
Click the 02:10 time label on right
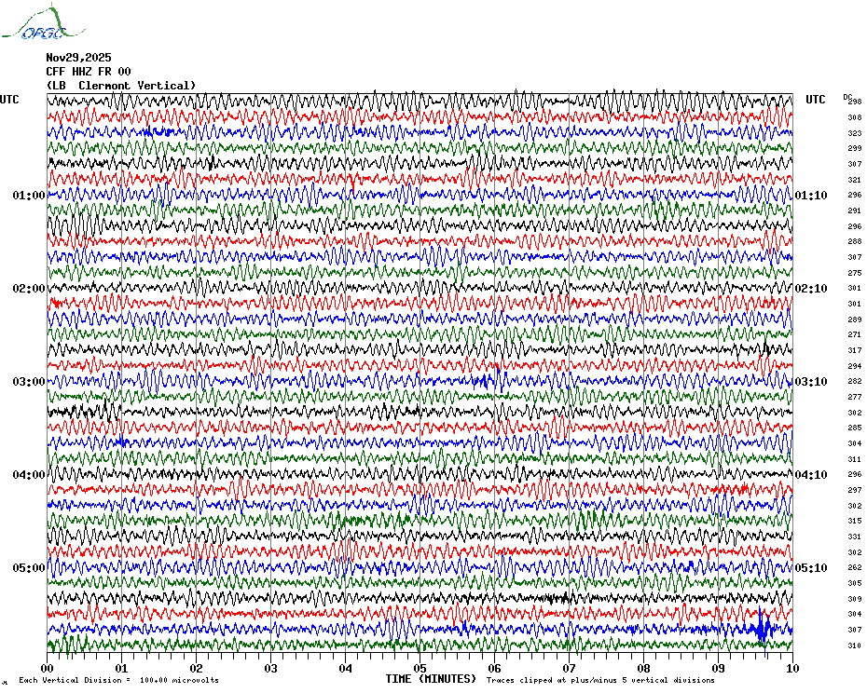[x=810, y=289]
